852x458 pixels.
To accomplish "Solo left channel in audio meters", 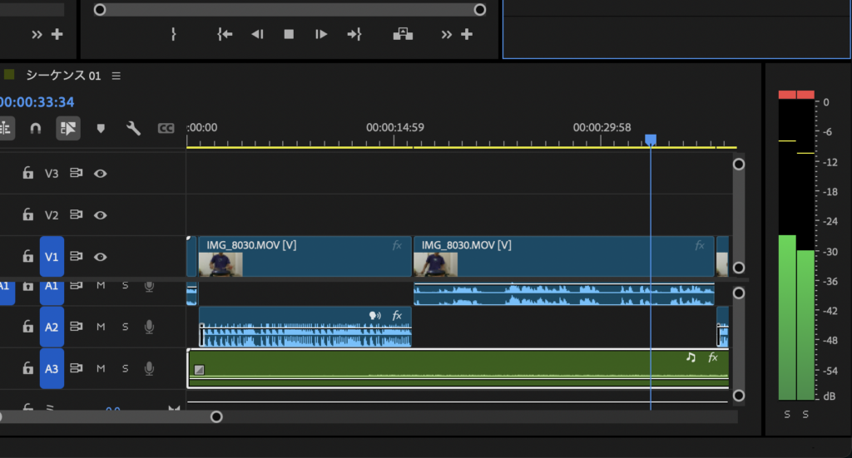I will click(x=787, y=415).
